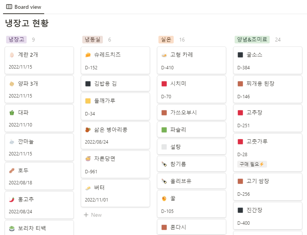This screenshot has height=235, width=307.
Task: Click the 구매 필요 tag on 고춧가루
Action: (x=252, y=164)
